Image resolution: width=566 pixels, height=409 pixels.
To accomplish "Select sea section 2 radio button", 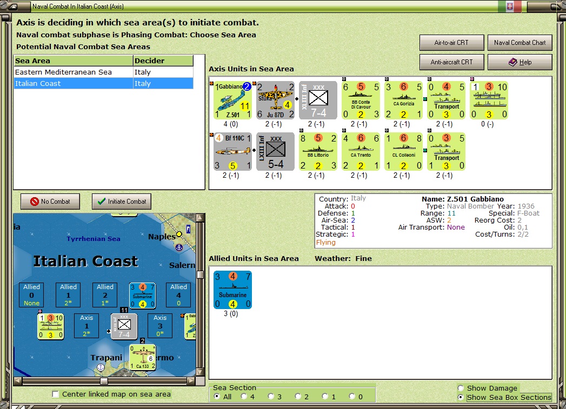I will 298,397.
